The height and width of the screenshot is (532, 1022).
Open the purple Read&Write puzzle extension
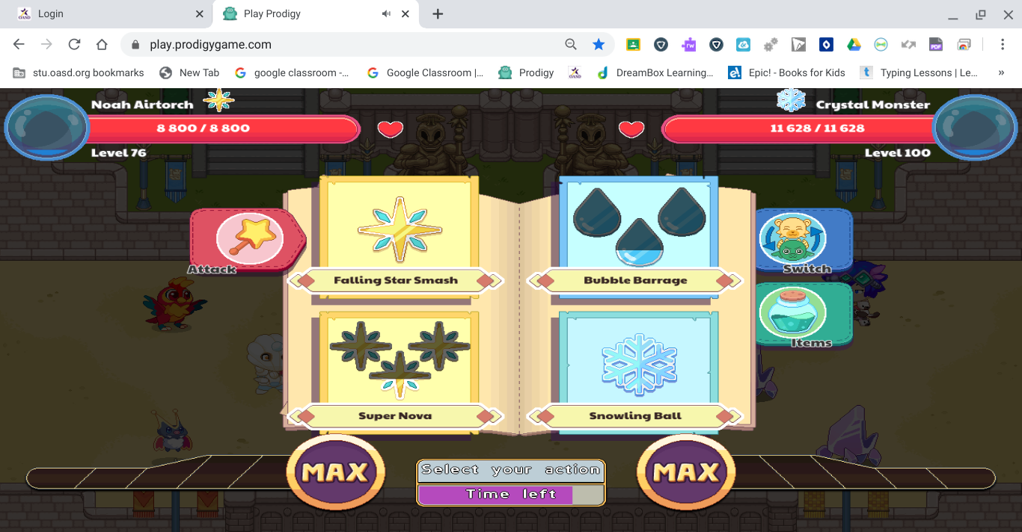[688, 44]
